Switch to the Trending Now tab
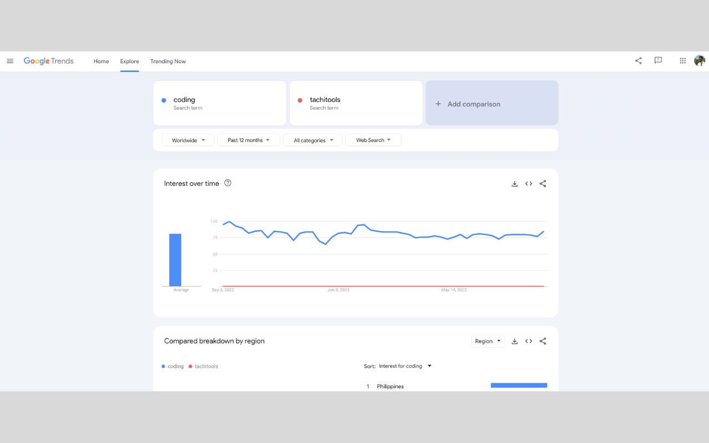Screen dimensions: 709x443 click(x=168, y=61)
